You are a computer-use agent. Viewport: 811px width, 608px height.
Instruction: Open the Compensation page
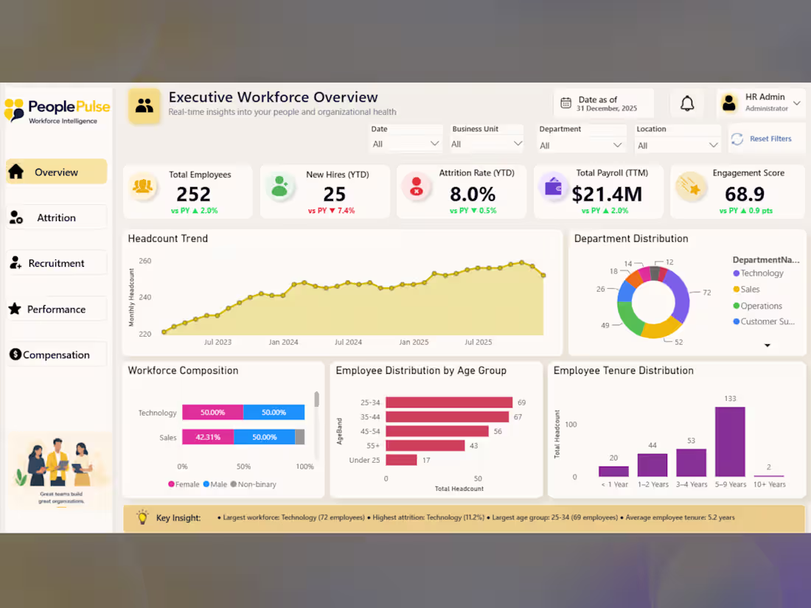(x=56, y=354)
